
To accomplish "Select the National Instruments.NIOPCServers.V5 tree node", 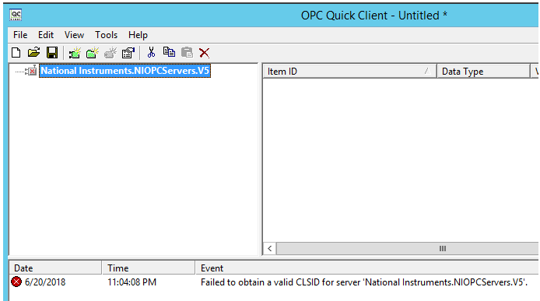I will 124,71.
